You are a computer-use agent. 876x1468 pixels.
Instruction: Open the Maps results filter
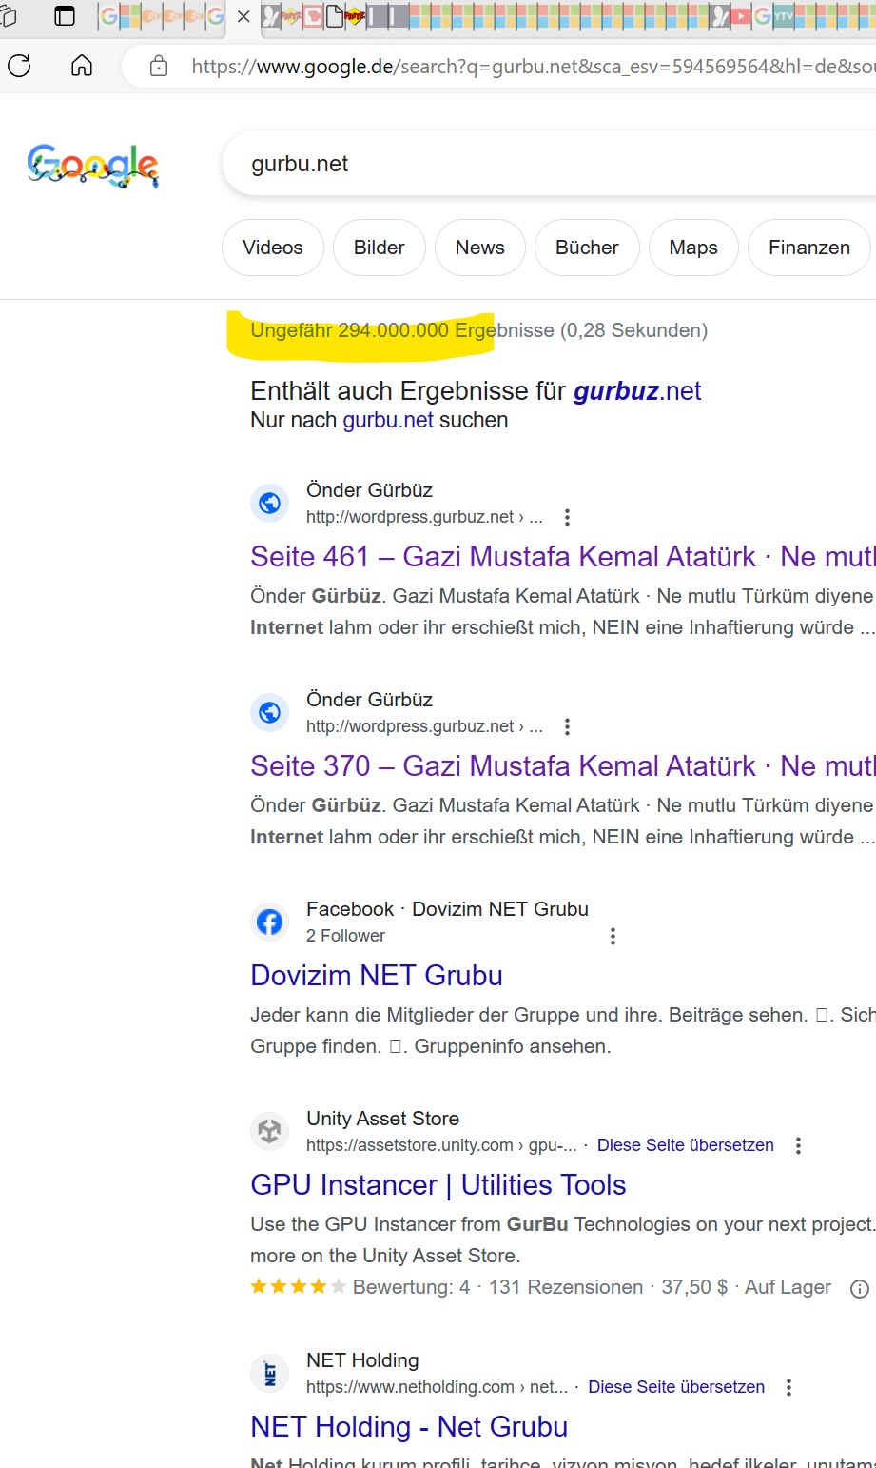(693, 248)
